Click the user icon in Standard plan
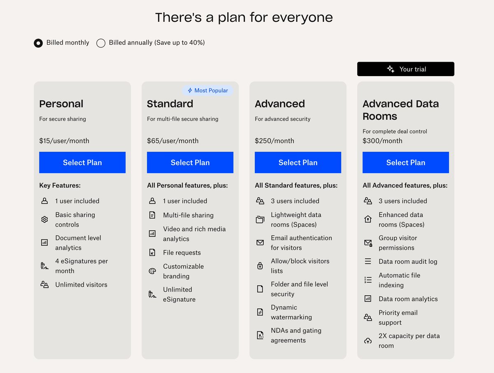The width and height of the screenshot is (494, 373). pos(152,201)
